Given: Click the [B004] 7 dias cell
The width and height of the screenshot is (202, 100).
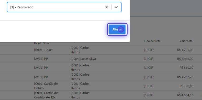Looking at the screenshot, I should pyautogui.click(x=43, y=50).
